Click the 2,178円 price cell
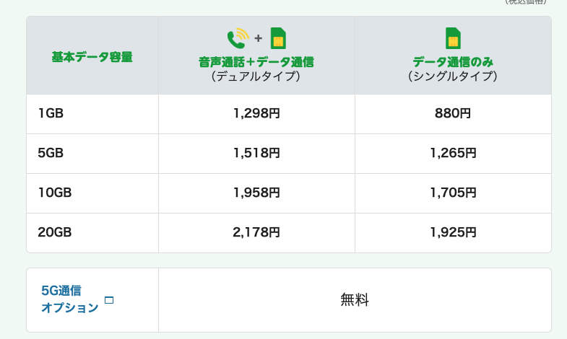Screen dimensions: 567x339 coord(256,232)
